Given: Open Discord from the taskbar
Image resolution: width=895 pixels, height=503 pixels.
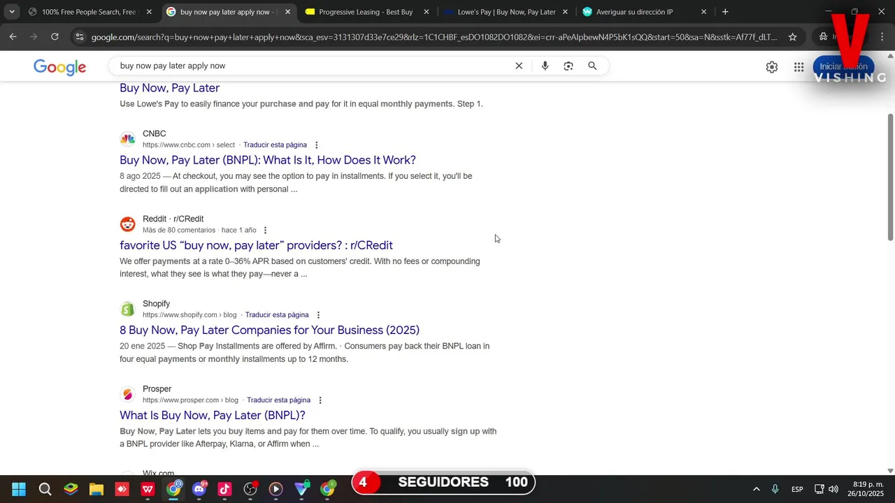Looking at the screenshot, I should (x=199, y=489).
